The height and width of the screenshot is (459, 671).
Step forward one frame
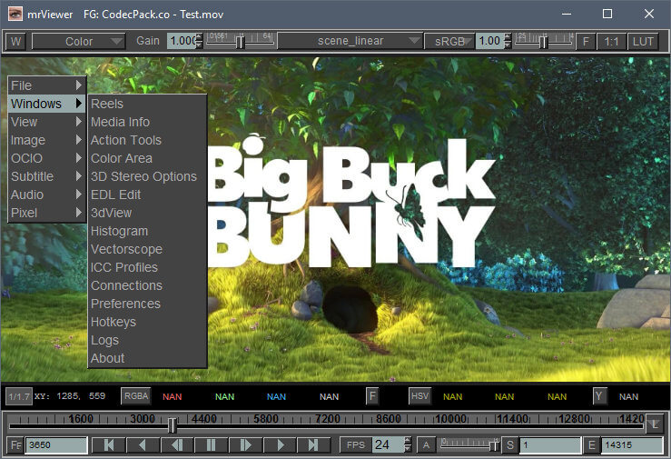tap(245, 444)
